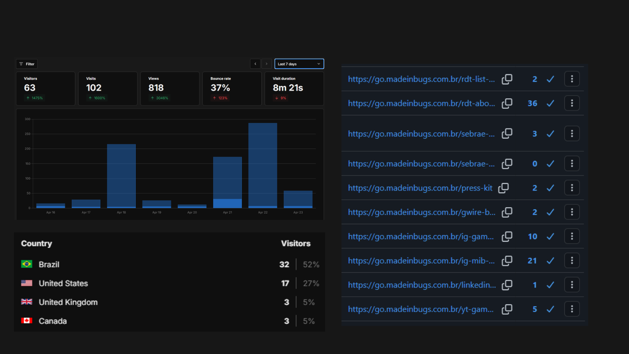Click the click count 10 on ig-gam row
Viewport: 629px width, 354px height.
pos(532,236)
